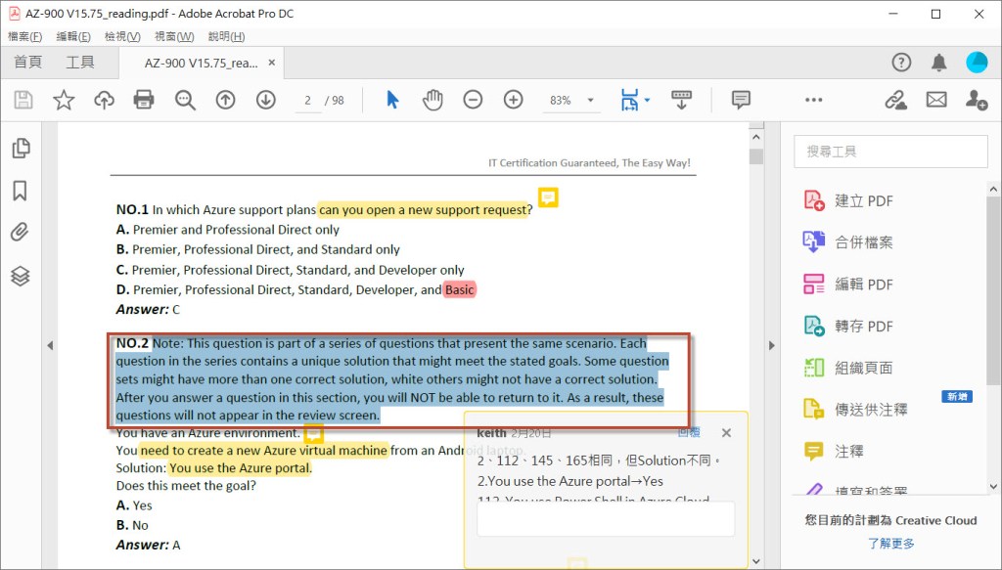Collapse the right tools pane arrow

click(771, 345)
